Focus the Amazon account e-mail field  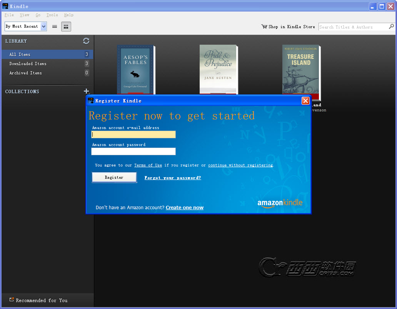click(x=133, y=134)
